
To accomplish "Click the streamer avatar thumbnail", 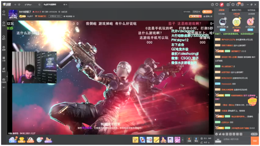I will click(13, 14).
